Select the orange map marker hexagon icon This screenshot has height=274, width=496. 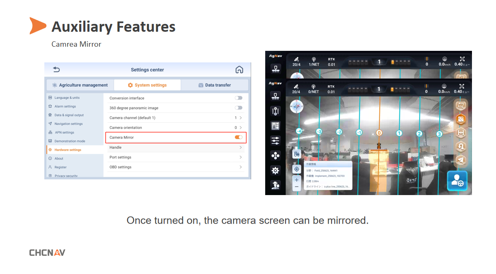[461, 119]
